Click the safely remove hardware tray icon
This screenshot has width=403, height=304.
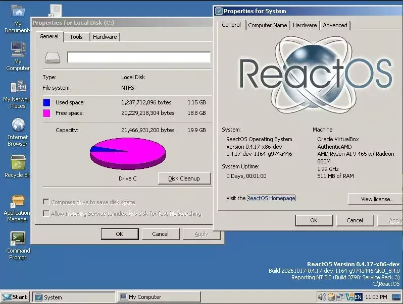pyautogui.click(x=331, y=297)
